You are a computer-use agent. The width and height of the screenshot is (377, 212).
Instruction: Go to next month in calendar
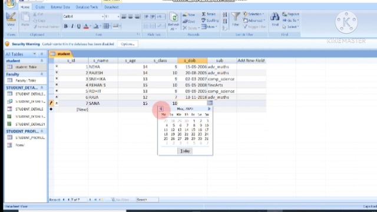(x=209, y=109)
